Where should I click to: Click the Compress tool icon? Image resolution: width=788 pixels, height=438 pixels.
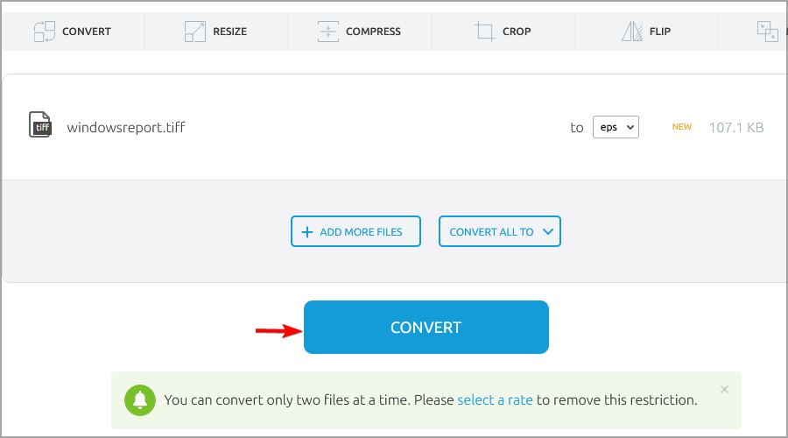coord(327,32)
